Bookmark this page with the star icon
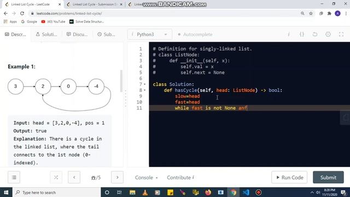 pyautogui.click(x=311, y=13)
